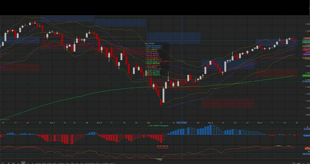310x164 pixels.
Task: Click the -0,8443 MACD axis value tag
Action: [x=307, y=135]
